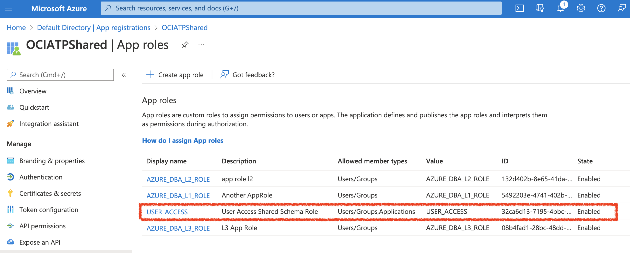Select API permissions in sidebar

pos(42,226)
